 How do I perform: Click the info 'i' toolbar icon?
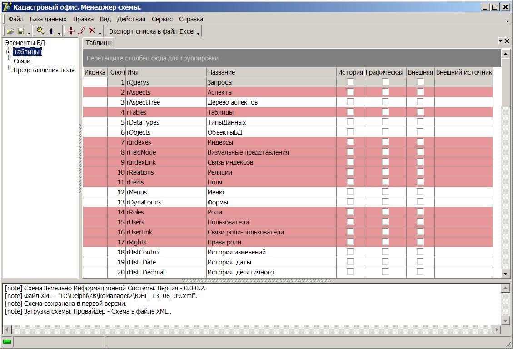pyautogui.click(x=51, y=31)
